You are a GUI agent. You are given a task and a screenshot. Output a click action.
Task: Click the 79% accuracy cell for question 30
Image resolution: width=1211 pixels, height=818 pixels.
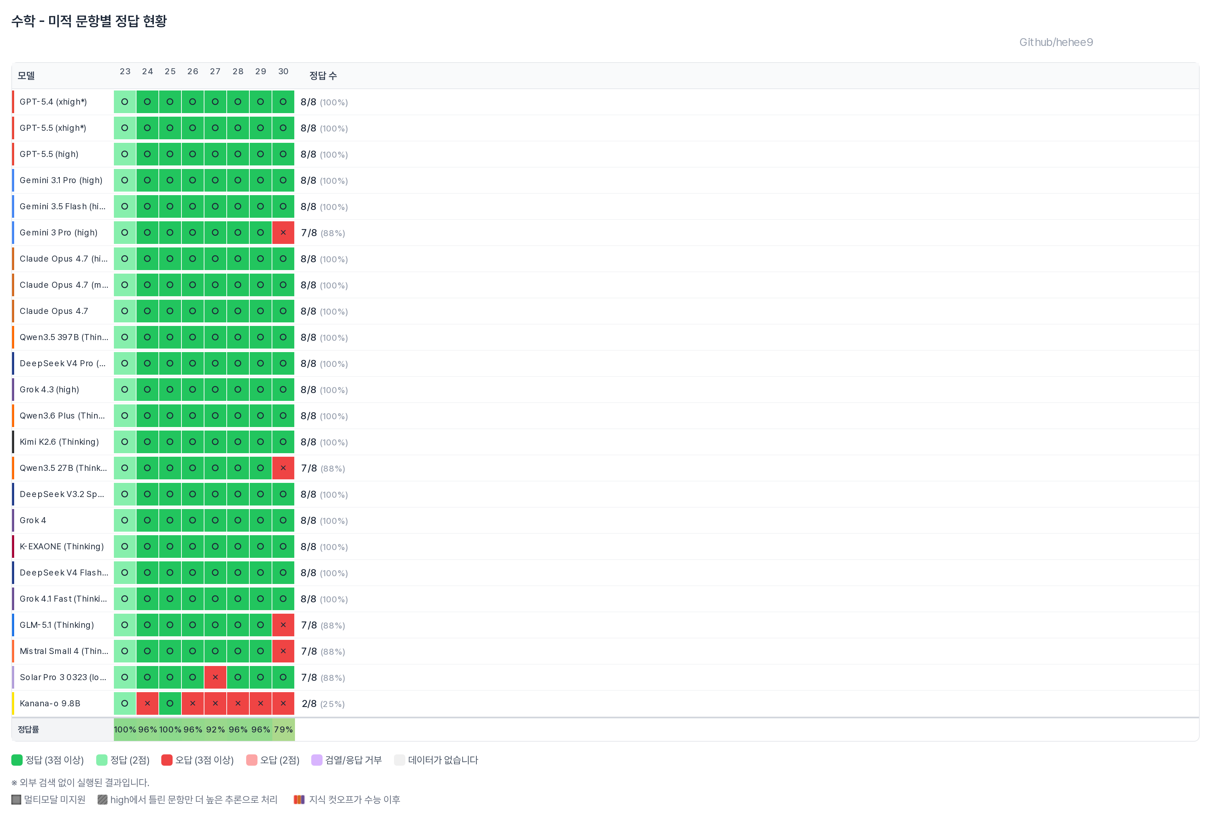point(283,730)
